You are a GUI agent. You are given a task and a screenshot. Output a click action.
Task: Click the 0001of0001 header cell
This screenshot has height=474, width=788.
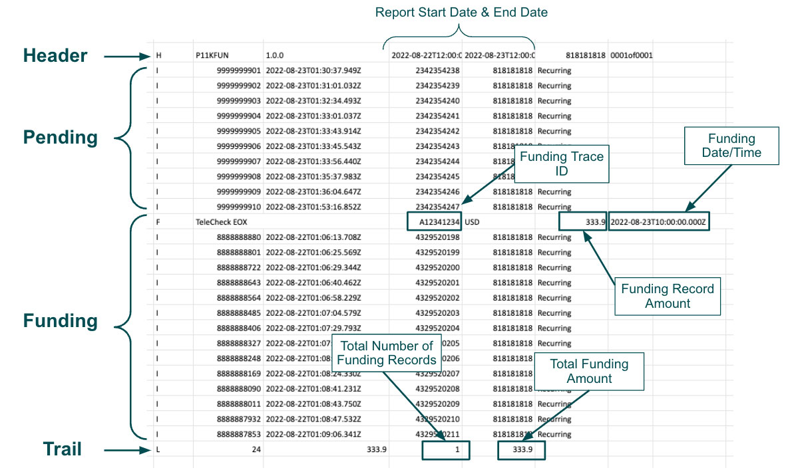[631, 55]
